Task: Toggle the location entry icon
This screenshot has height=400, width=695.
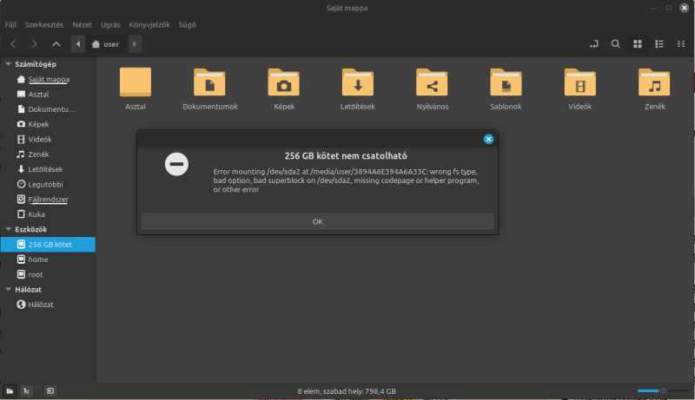Action: click(594, 43)
